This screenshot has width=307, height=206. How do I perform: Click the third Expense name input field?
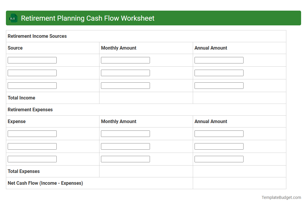point(32,159)
